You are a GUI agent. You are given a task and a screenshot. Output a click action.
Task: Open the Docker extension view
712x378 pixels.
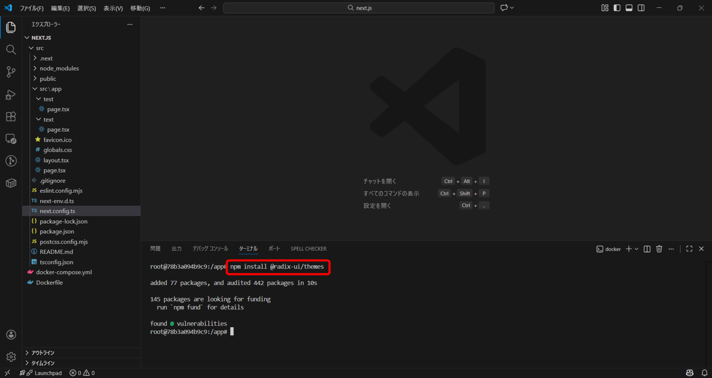(11, 183)
